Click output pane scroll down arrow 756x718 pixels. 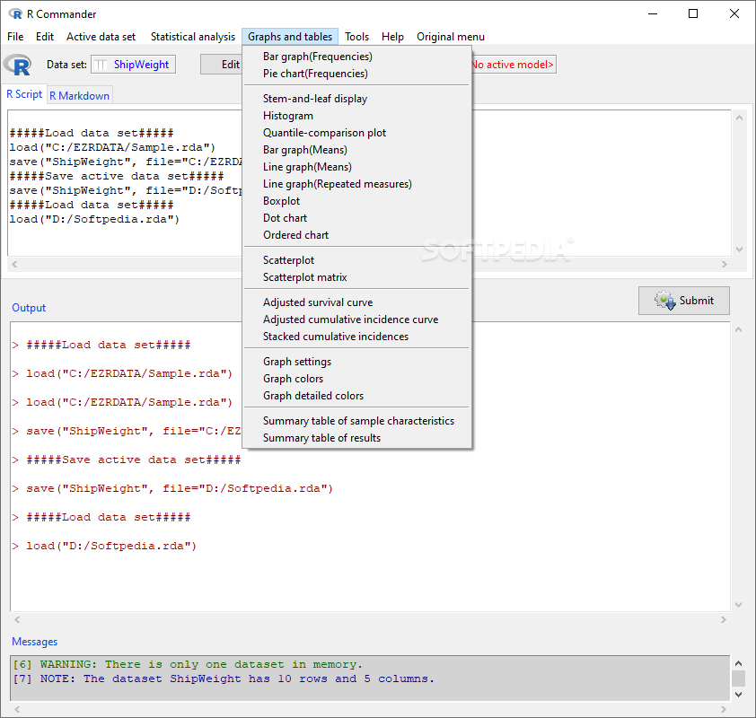[x=738, y=605]
